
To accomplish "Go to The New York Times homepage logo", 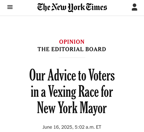I will click(72, 7).
